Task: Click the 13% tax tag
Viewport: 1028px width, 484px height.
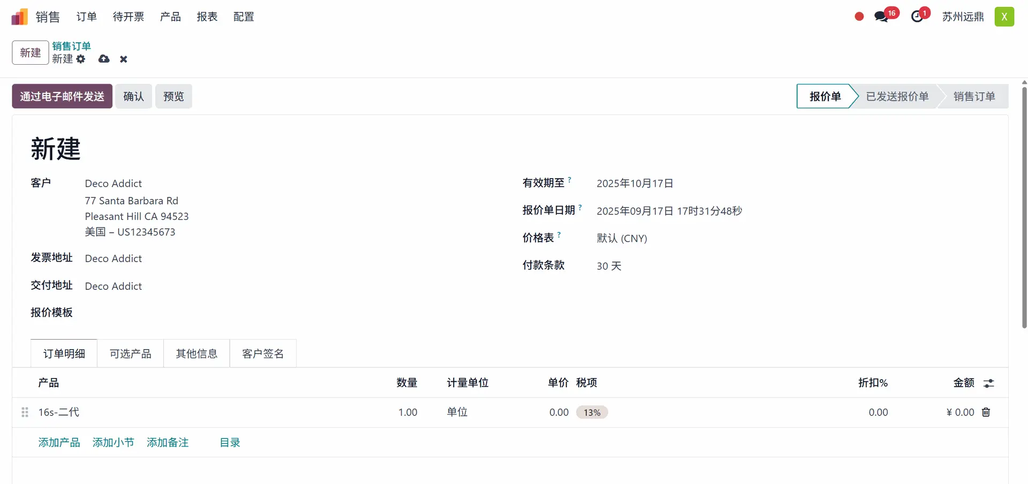Action: tap(592, 413)
